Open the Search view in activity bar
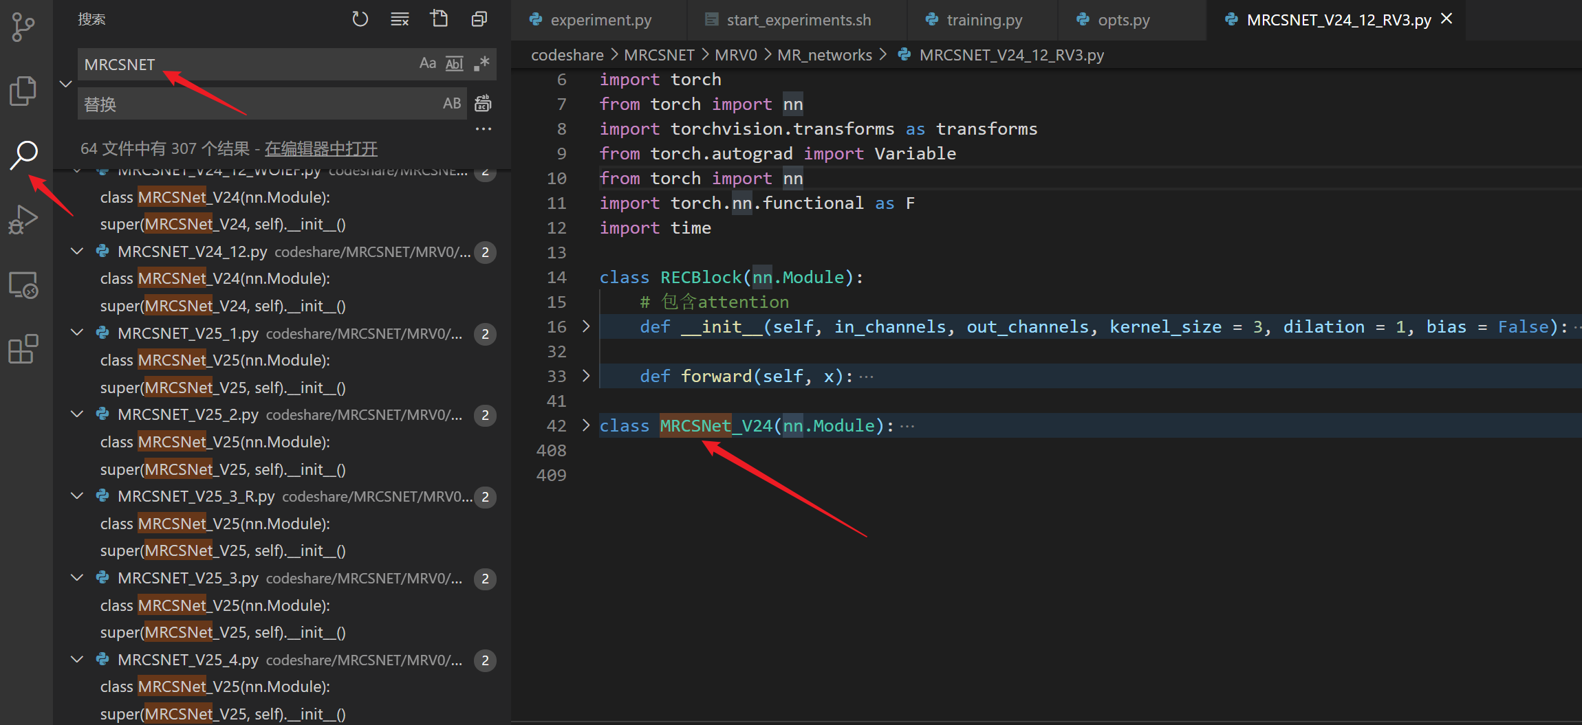Viewport: 1582px width, 725px height. click(24, 155)
